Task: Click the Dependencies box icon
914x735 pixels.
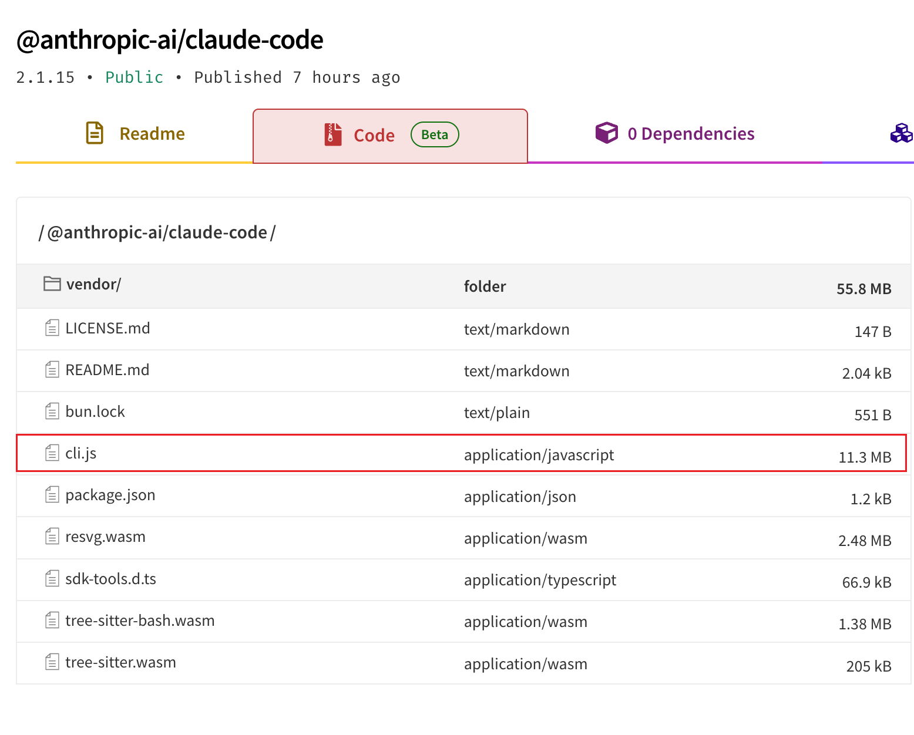Action: (x=607, y=133)
